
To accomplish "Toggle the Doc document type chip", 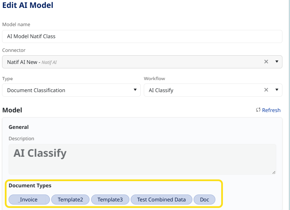I will pyautogui.click(x=204, y=199).
